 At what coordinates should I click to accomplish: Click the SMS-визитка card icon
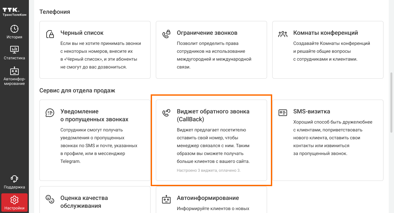point(283,113)
